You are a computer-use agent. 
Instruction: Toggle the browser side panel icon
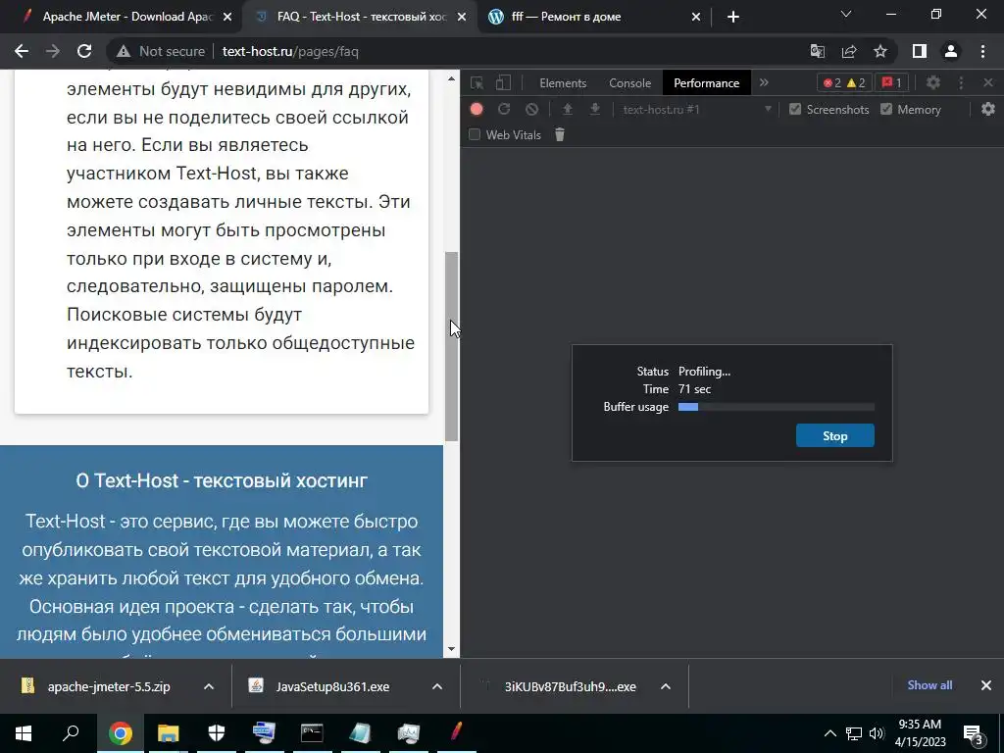coord(920,51)
